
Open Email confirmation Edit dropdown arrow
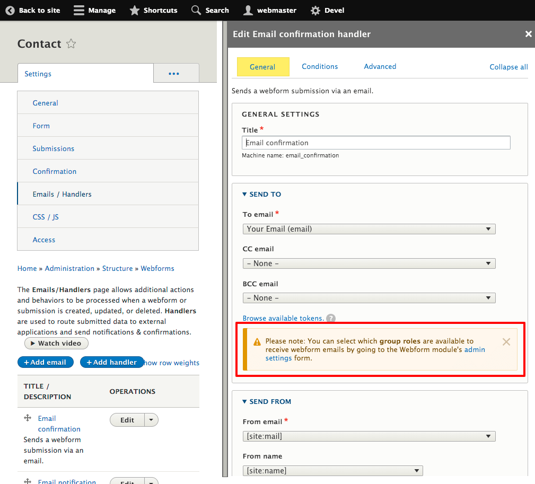(x=151, y=420)
